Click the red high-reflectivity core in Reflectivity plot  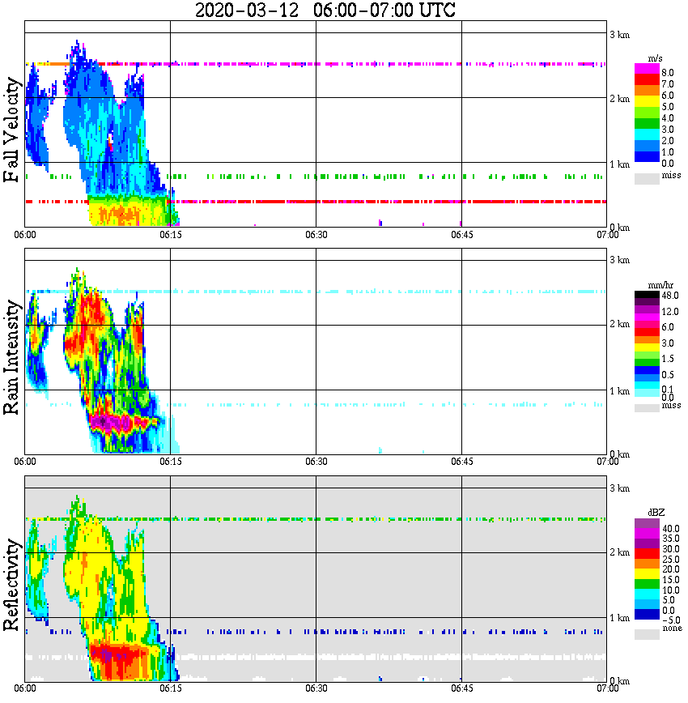(119, 657)
